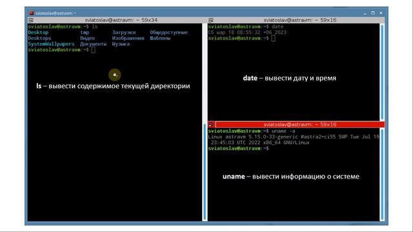Click cursor at left pane's last prompt
413x232 pixels.
click(93, 50)
